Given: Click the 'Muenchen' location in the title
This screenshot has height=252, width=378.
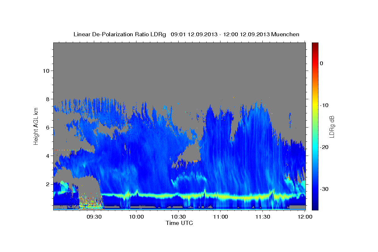Looking at the screenshot, I should tap(285, 34).
